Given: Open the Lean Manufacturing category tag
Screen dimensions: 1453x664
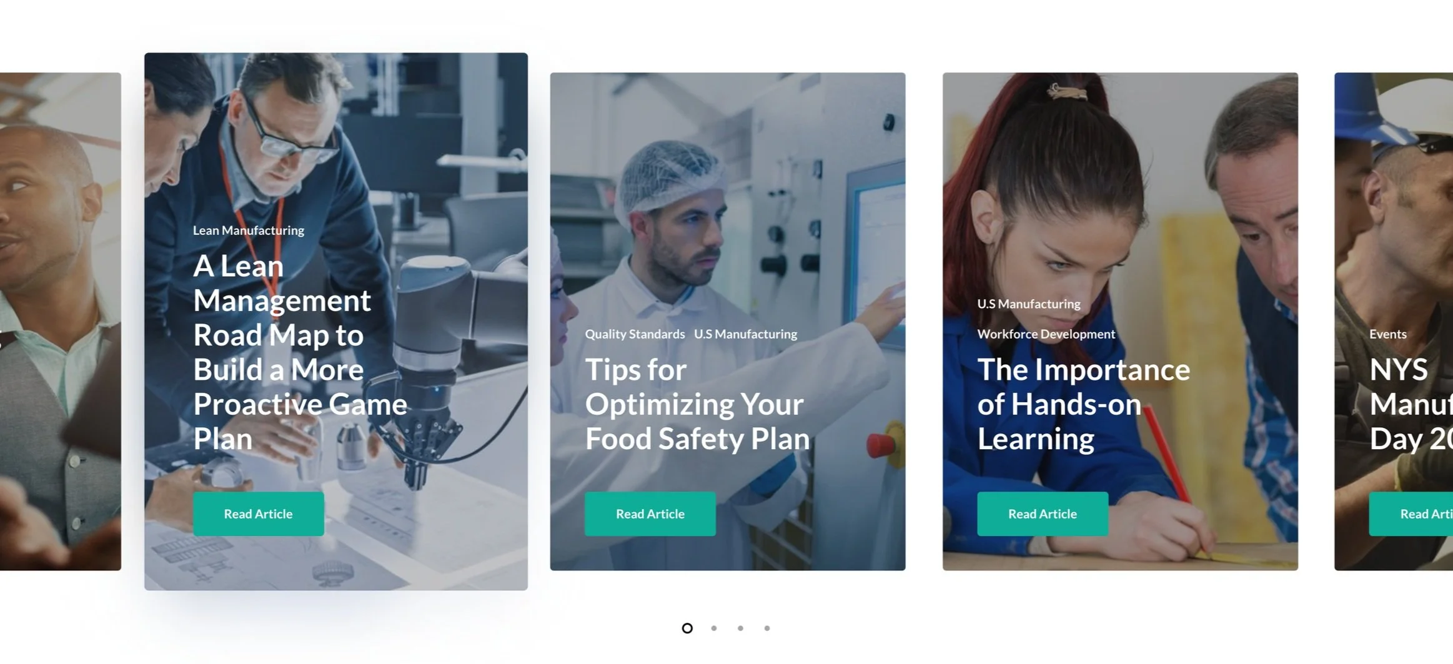Looking at the screenshot, I should pos(249,230).
